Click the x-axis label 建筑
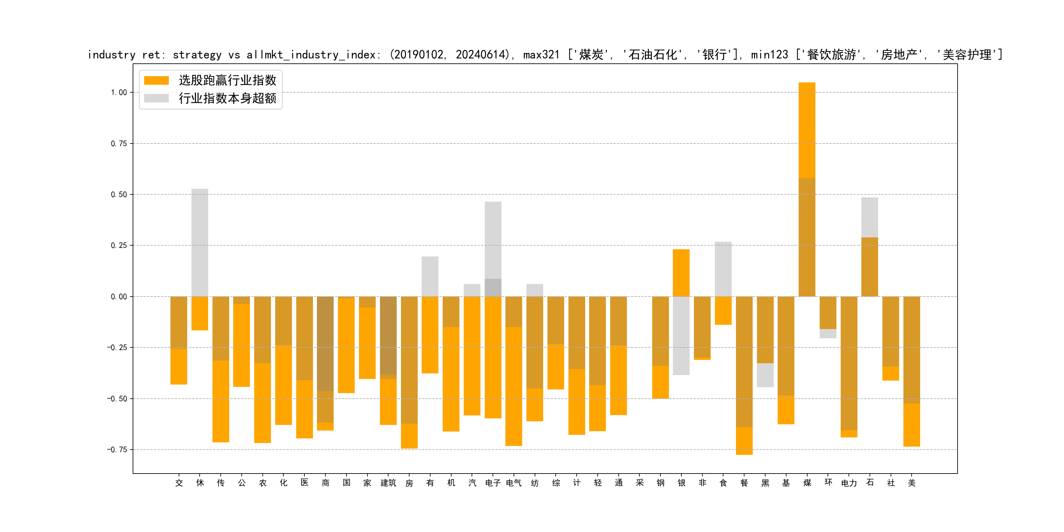This screenshot has height=532, width=1064. coord(388,483)
